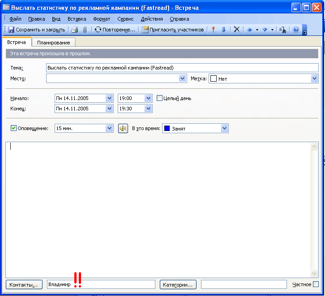Open the Начало date dropdown

(109, 98)
